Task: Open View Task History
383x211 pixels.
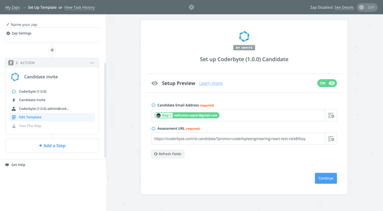Action: (80, 7)
